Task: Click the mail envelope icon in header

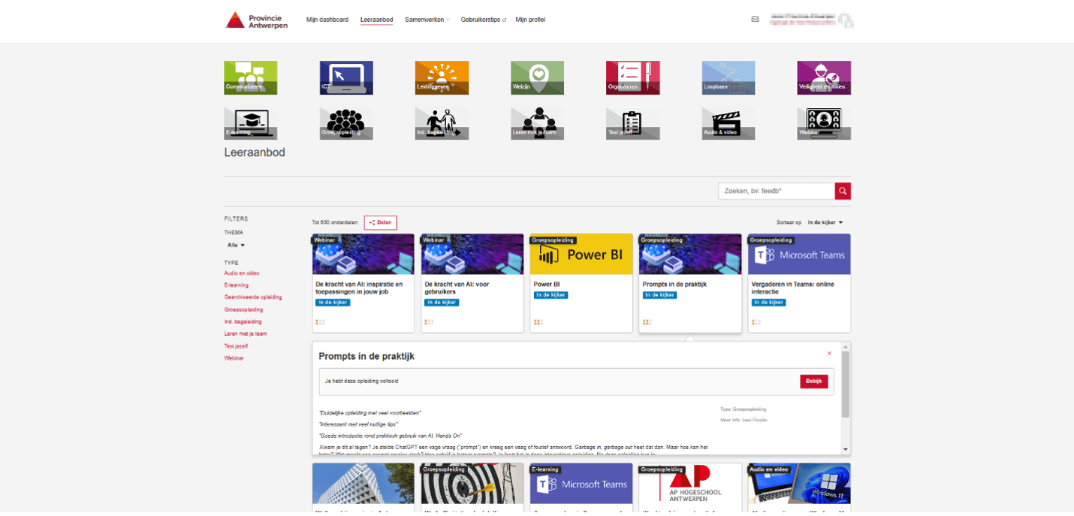Action: (x=755, y=20)
